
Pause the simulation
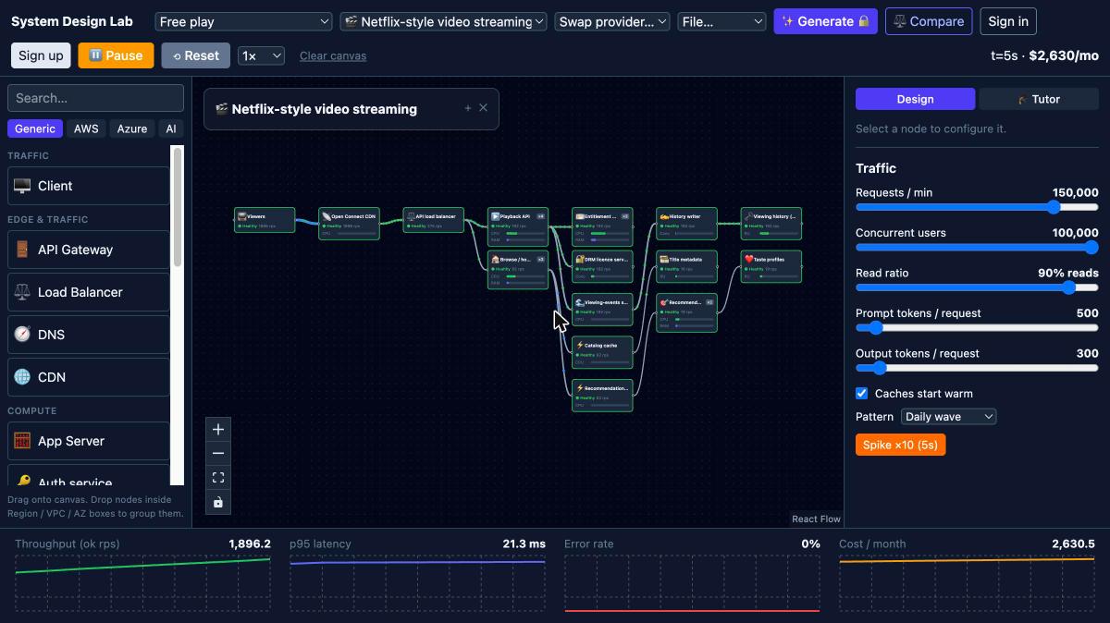click(x=116, y=55)
